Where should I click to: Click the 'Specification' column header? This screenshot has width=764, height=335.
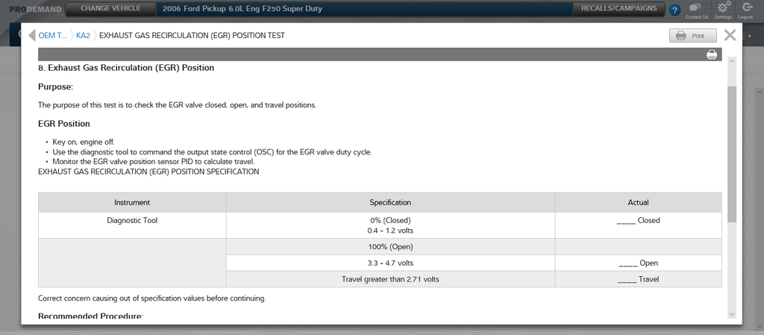click(x=390, y=202)
